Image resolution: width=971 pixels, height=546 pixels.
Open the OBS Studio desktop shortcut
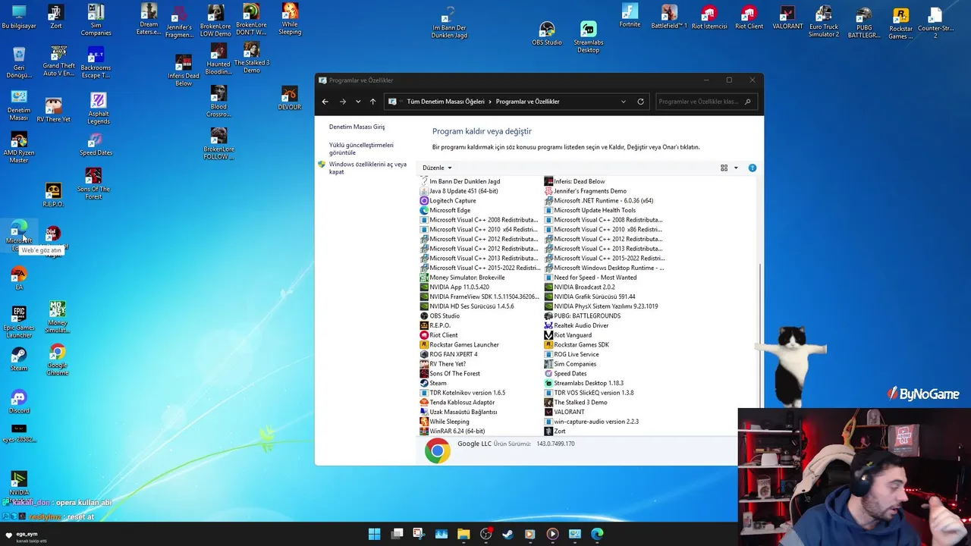(x=547, y=33)
